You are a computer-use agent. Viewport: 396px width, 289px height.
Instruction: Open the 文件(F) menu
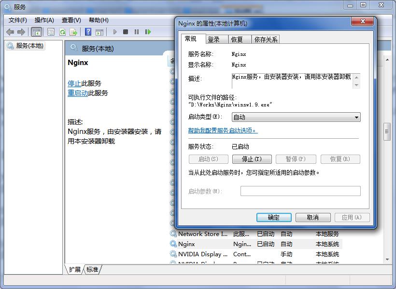pos(18,20)
